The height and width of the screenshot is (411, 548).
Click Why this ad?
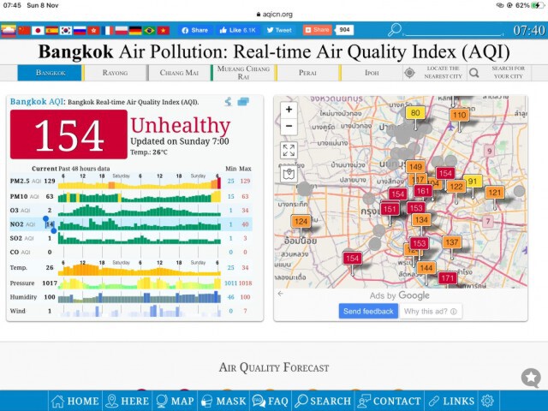point(430,311)
